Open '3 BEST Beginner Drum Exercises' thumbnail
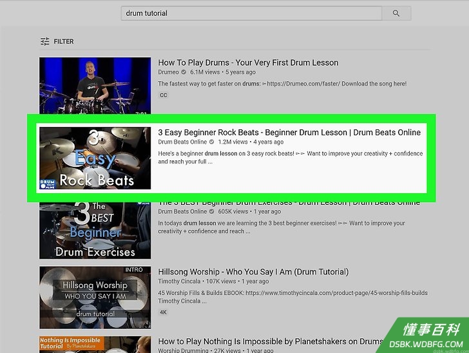This screenshot has width=469, height=353. (x=95, y=231)
